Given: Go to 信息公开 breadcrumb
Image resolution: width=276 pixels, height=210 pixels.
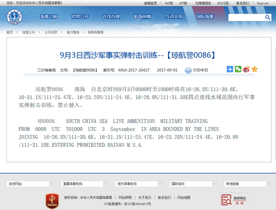Looking at the screenshot, I should point(29,32).
